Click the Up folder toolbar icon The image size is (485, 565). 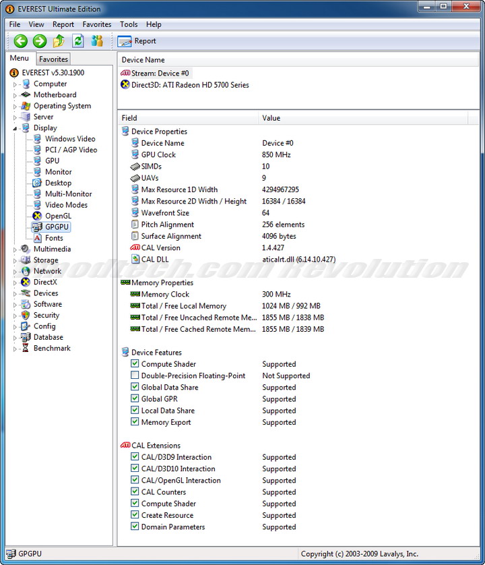point(59,41)
